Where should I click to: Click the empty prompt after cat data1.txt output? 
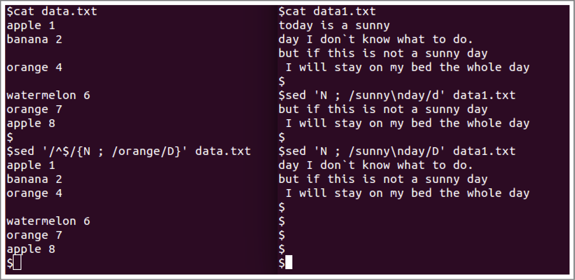[282, 81]
